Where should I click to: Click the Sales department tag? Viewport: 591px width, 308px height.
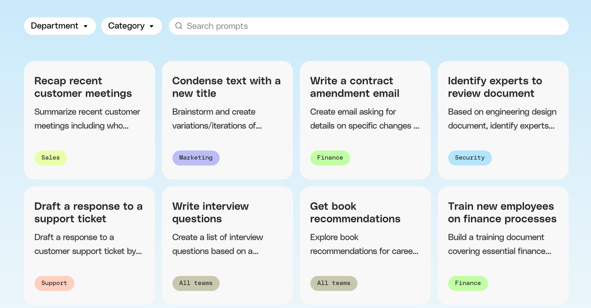pos(51,158)
